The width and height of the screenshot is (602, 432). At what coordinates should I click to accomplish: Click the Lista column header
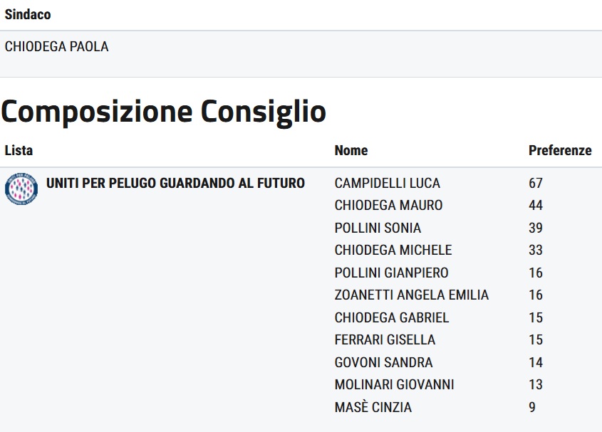tap(19, 150)
